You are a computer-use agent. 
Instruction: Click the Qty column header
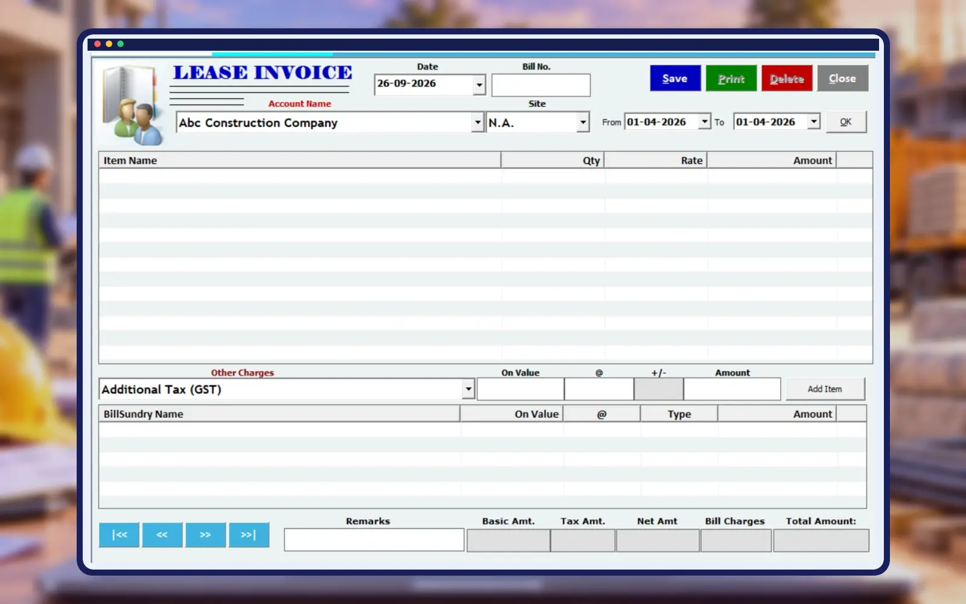[x=552, y=160]
